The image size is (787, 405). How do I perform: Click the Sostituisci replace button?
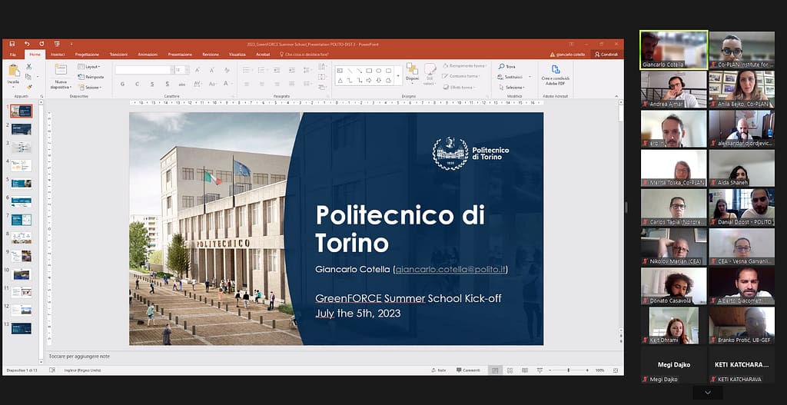[510, 77]
